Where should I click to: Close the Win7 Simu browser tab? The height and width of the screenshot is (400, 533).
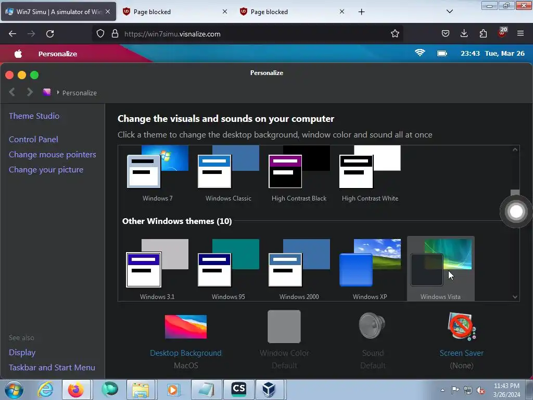click(108, 11)
